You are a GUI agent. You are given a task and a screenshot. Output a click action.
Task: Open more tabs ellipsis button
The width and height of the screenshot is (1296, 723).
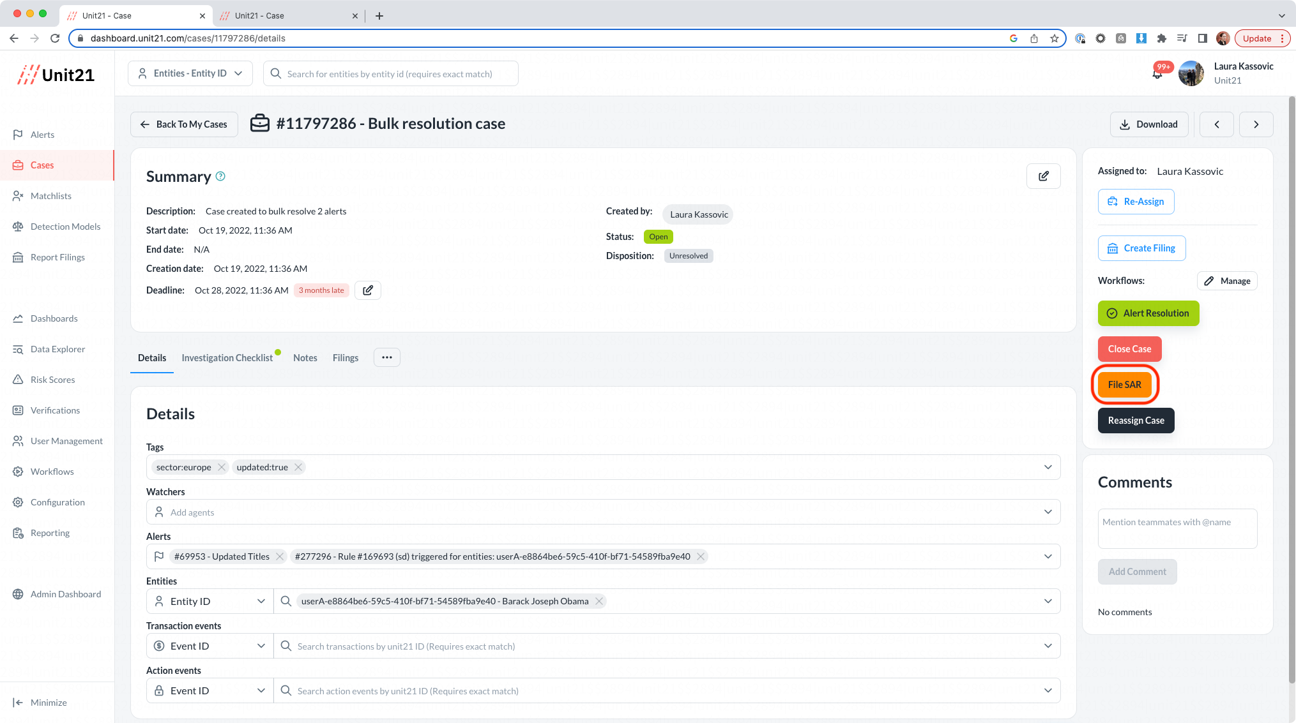(x=387, y=357)
